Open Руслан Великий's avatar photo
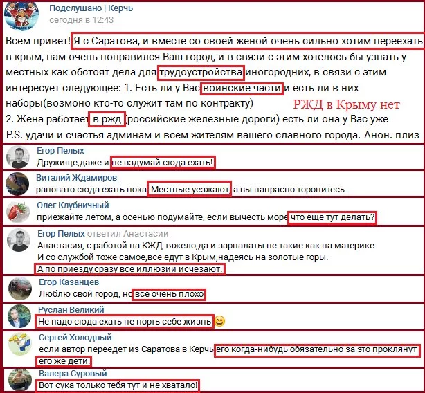This screenshot has height=393, width=425. click(19, 316)
